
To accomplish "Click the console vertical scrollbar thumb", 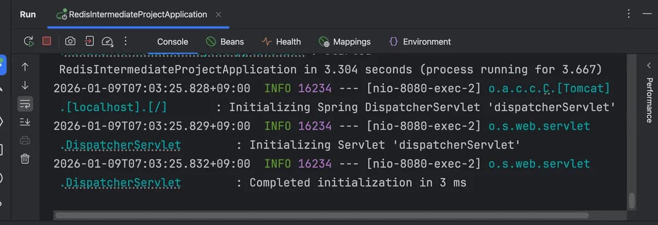I will (632, 200).
